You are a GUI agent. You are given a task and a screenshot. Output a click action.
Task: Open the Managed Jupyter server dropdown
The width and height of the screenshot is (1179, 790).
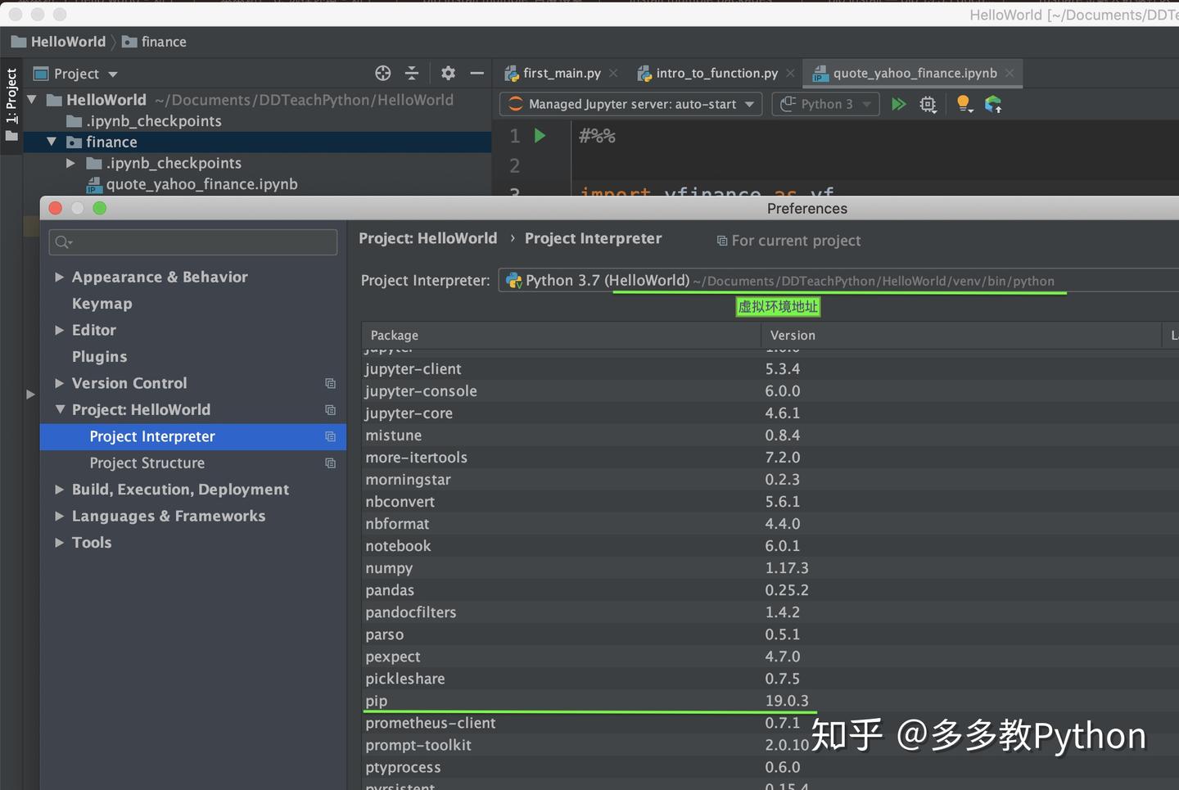click(748, 104)
